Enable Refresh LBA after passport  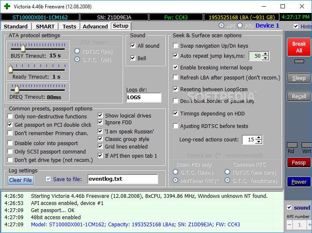click(175, 77)
